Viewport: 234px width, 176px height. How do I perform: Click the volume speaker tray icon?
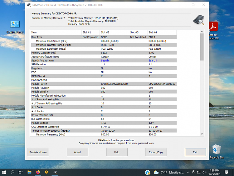204,173
